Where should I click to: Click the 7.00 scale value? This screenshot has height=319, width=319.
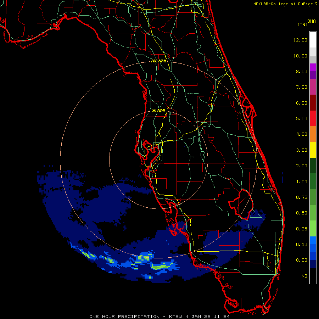coord(301,87)
